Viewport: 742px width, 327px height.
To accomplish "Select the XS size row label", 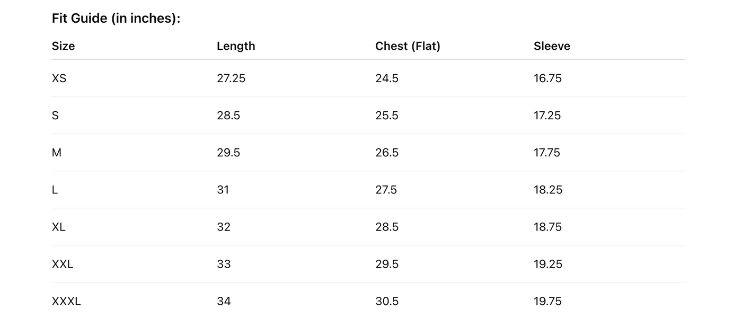I will pos(59,78).
